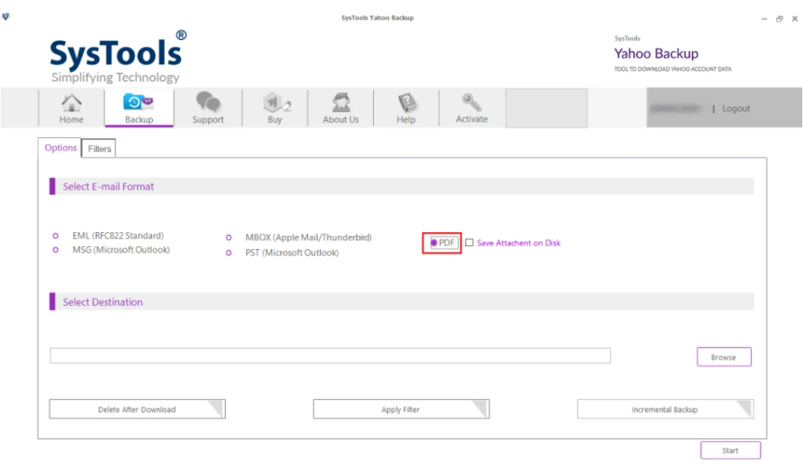Click the "Yahoo Backup" product title
The image size is (803, 468).
click(656, 53)
